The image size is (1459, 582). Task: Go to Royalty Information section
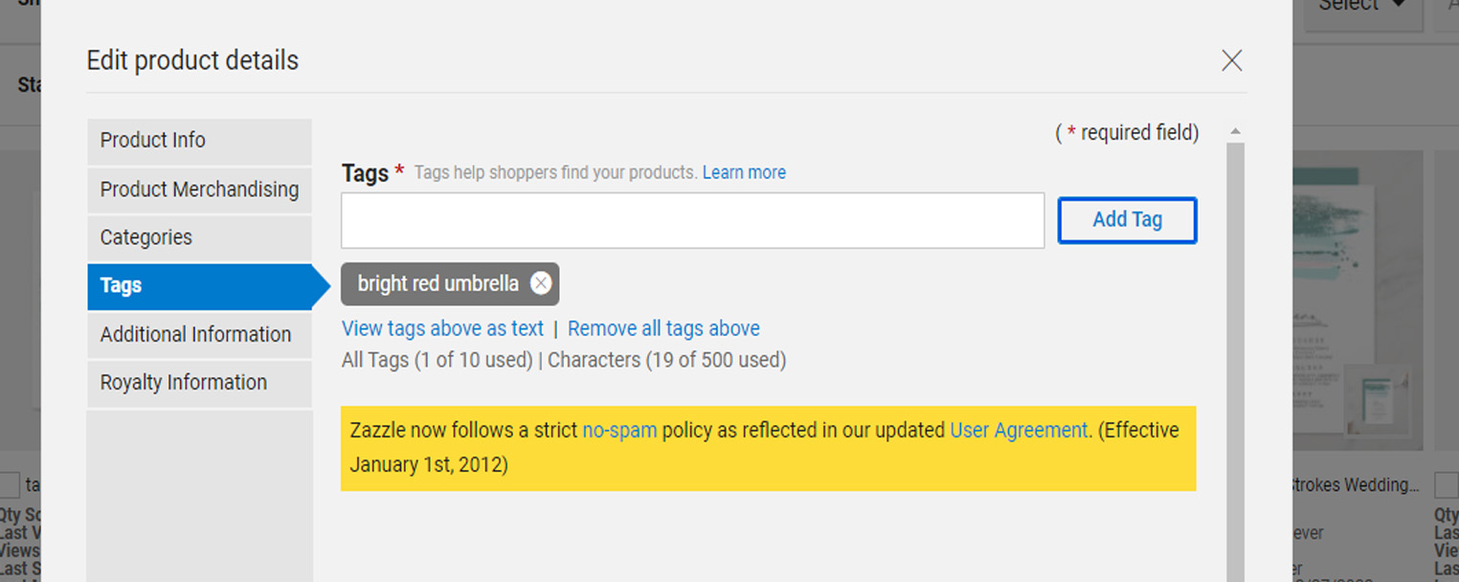tap(199, 383)
